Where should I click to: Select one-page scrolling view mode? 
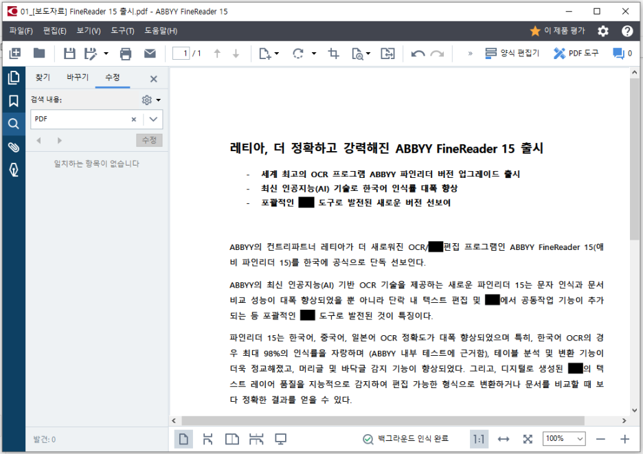coord(207,440)
